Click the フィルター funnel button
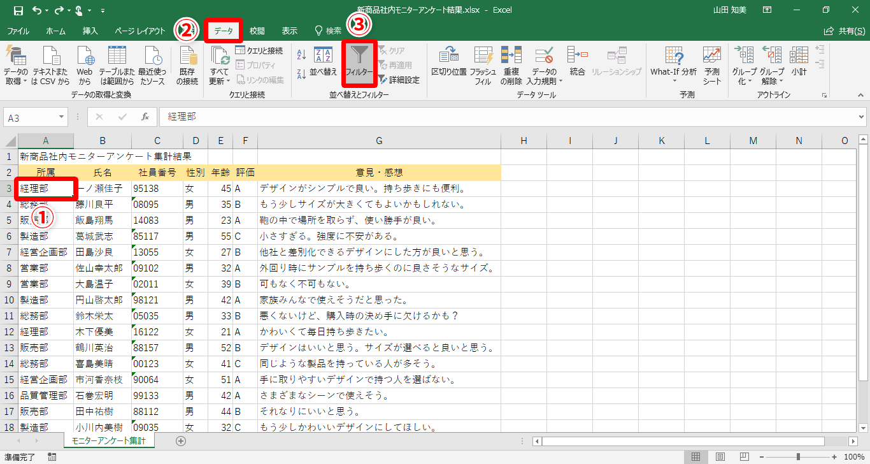870x464 pixels. point(359,63)
